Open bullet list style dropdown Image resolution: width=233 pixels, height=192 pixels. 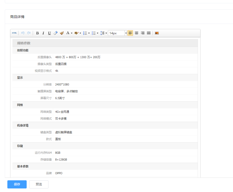(97, 33)
